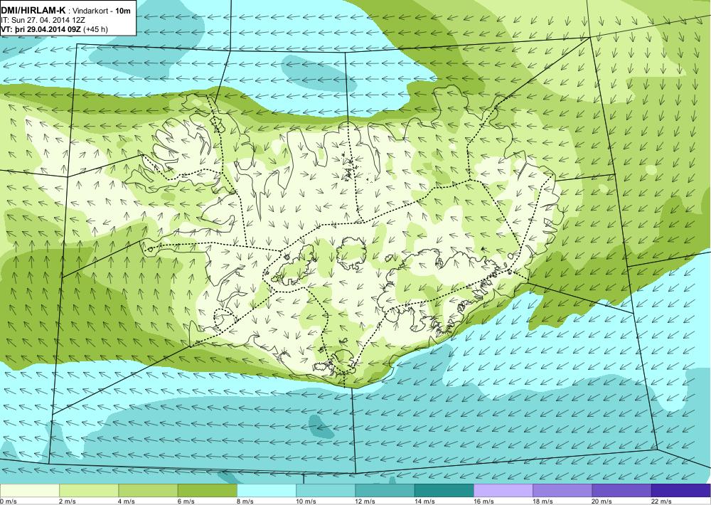711x505 pixels.
Task: Select the violet 20–22 m/s legend swatch
Action: tap(621, 491)
